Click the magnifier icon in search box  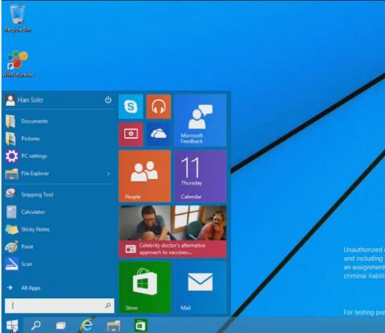click(x=108, y=306)
